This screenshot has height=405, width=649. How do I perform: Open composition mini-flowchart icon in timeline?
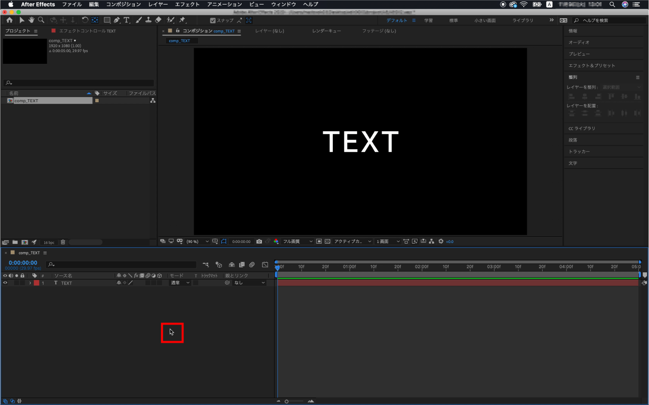(206, 265)
